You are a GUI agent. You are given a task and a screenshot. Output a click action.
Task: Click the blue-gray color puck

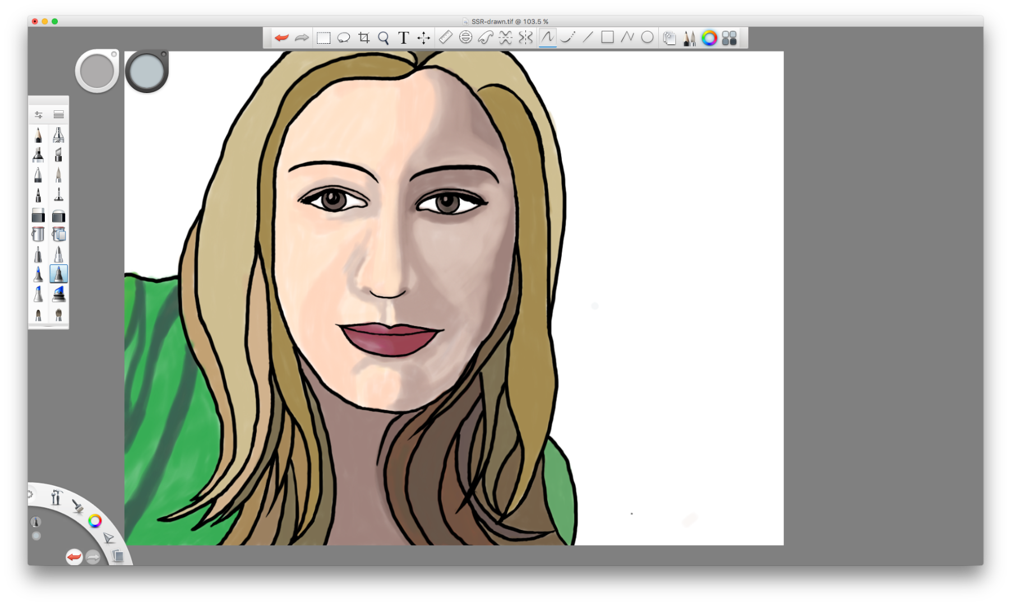tap(146, 71)
